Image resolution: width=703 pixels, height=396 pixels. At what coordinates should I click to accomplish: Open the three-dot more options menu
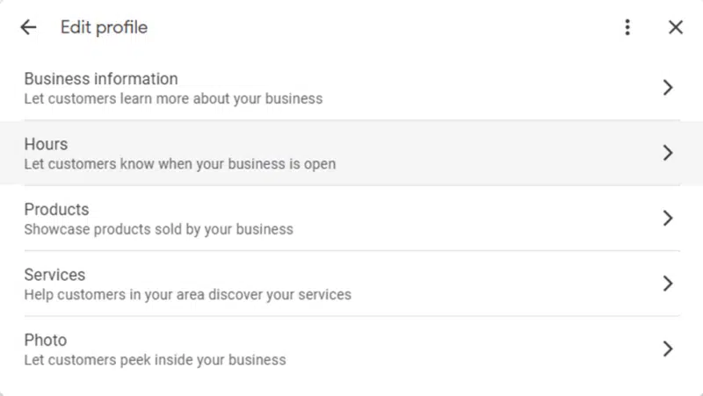627,27
